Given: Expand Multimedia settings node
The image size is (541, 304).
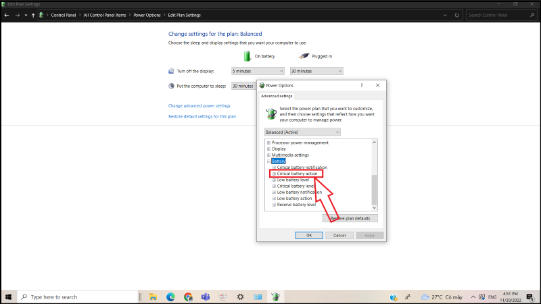Looking at the screenshot, I should click(x=268, y=155).
